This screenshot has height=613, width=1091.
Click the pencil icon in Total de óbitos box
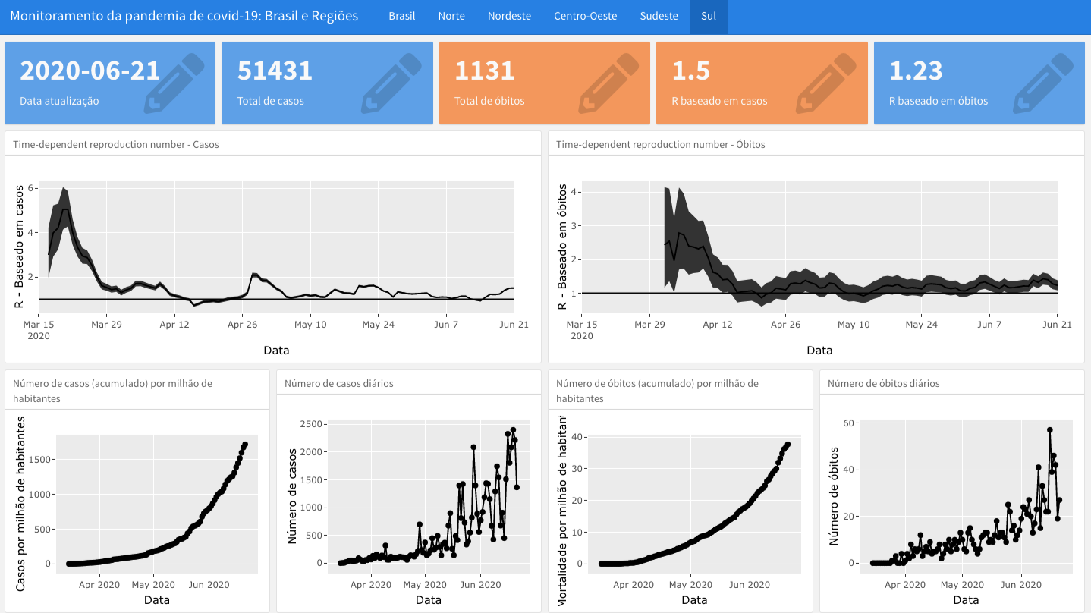pos(608,83)
